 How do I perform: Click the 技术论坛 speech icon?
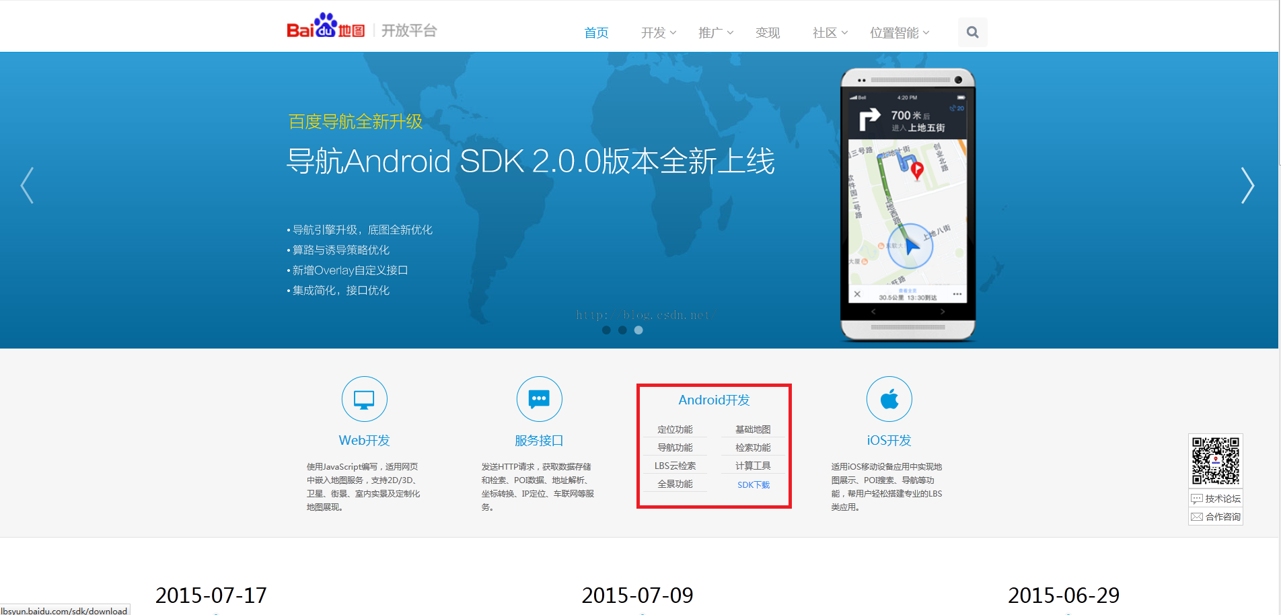1197,499
